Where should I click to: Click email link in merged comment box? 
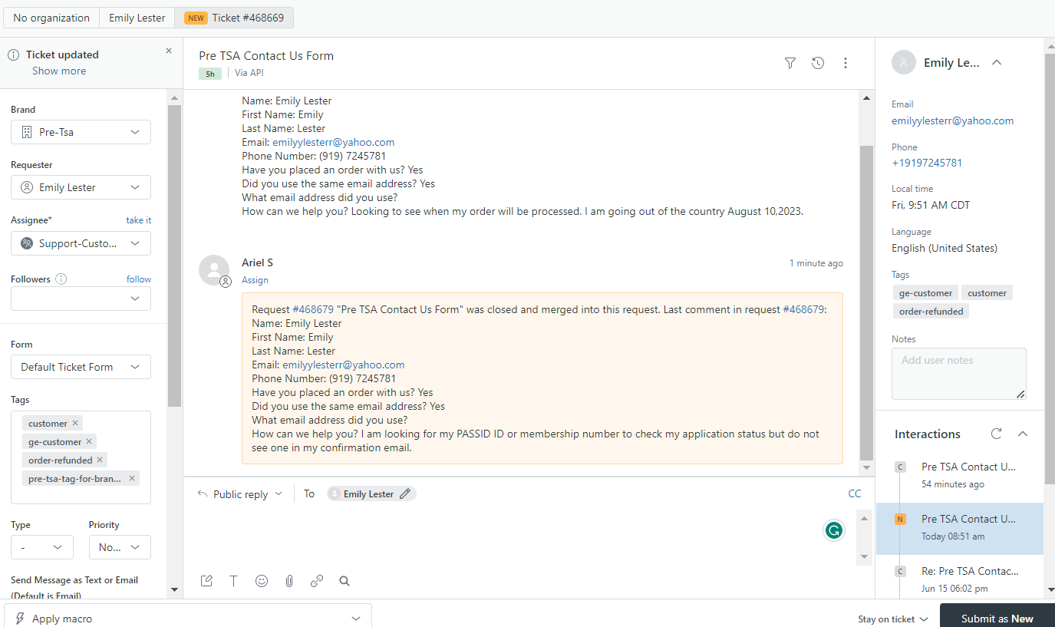[343, 365]
